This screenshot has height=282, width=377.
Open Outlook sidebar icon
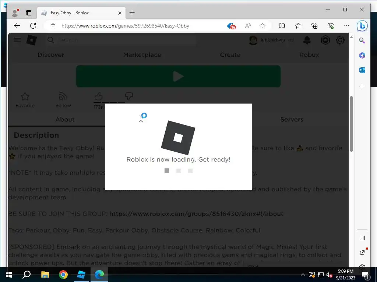click(x=362, y=70)
